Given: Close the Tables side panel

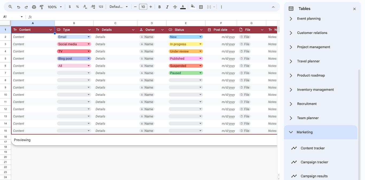Looking at the screenshot, I should coord(354,9).
